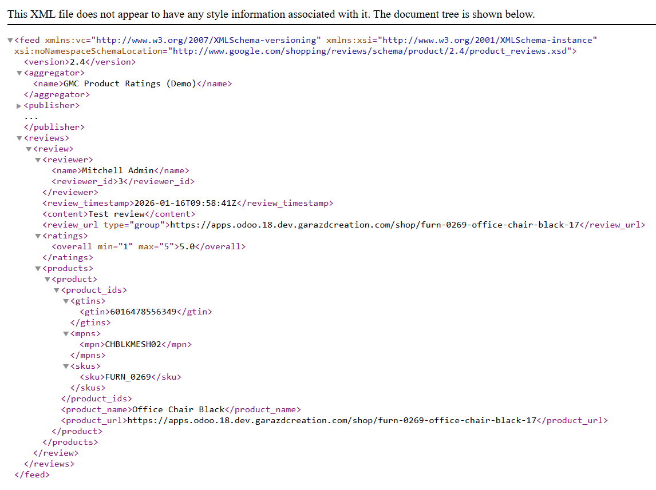
Task: Collapse the ratings node triangle
Action: coord(38,236)
